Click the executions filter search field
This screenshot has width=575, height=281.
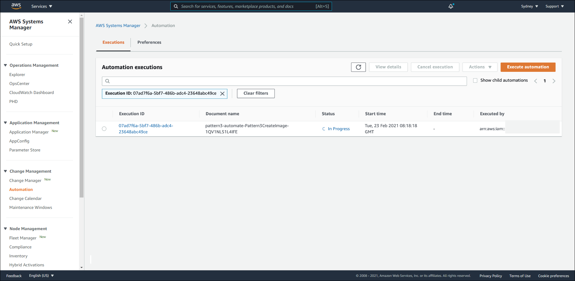click(x=284, y=81)
